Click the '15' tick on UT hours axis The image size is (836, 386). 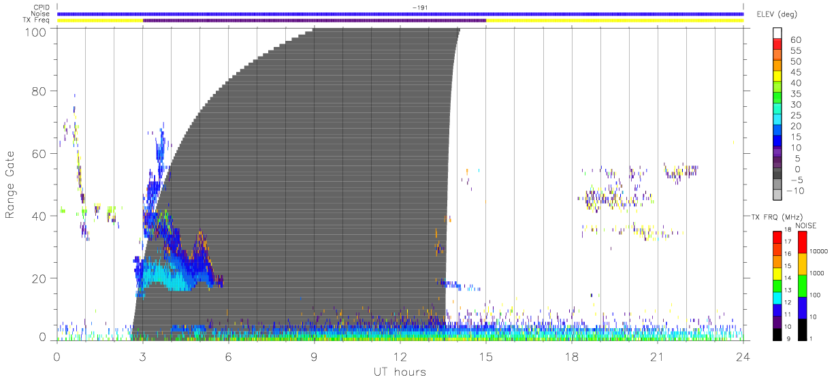485,357
